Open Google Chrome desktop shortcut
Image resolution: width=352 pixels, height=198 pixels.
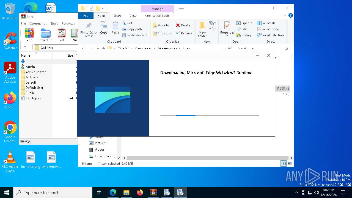click(10, 132)
